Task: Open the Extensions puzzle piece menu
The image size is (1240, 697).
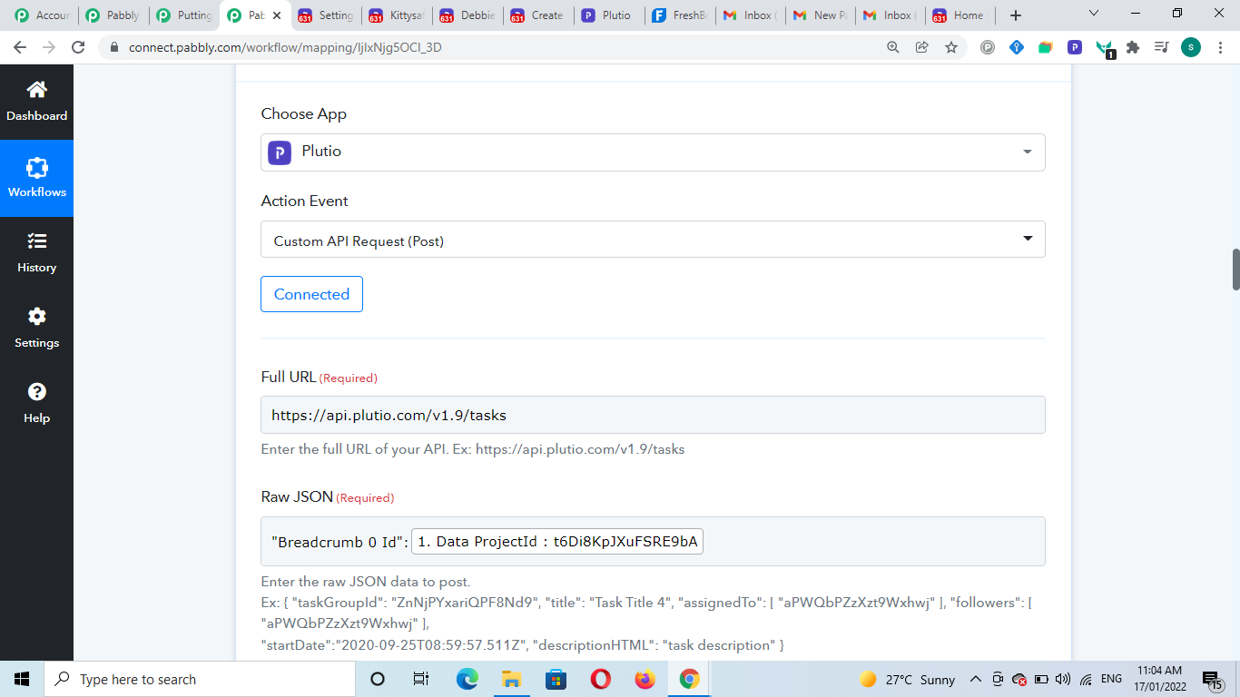Action: (1133, 47)
